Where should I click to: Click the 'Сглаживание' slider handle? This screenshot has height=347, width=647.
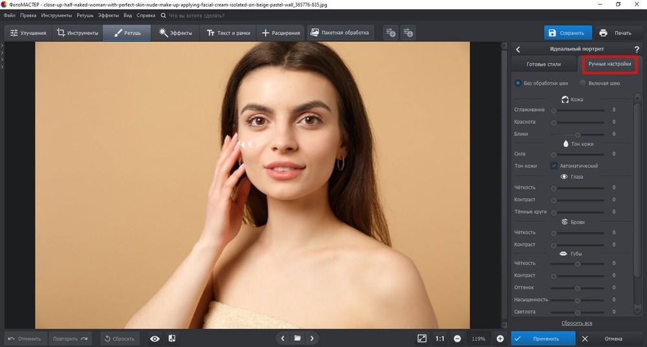tap(554, 110)
